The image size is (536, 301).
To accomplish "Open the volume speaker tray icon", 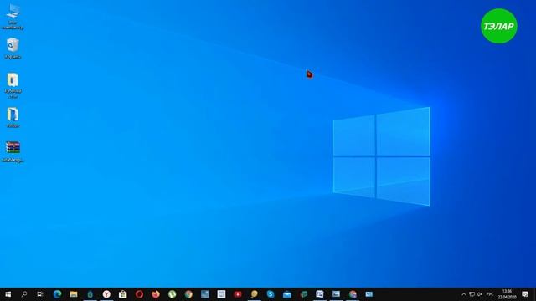I will click(x=480, y=294).
